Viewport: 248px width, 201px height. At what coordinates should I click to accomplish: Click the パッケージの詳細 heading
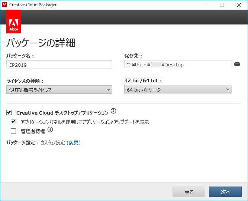click(41, 43)
